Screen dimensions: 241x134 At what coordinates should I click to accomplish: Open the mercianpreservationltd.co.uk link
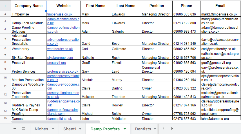pos(63,78)
